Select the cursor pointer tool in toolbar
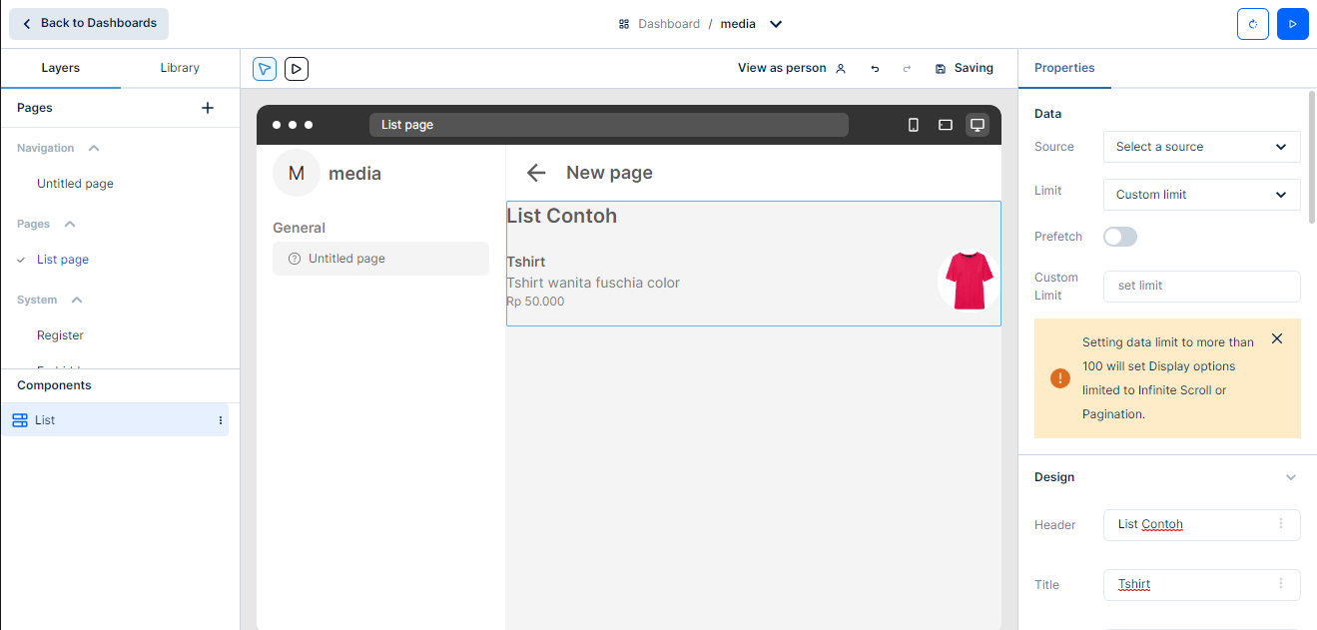This screenshot has height=630, width=1317. point(265,68)
